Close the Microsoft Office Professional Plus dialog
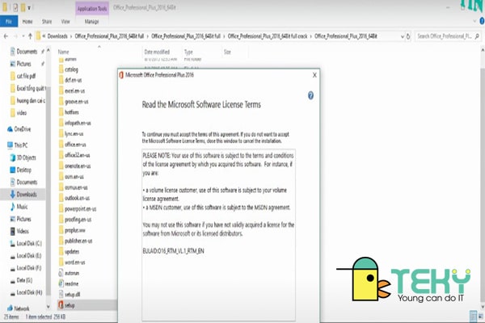Viewport: 485px width, 323px height. coord(314,75)
